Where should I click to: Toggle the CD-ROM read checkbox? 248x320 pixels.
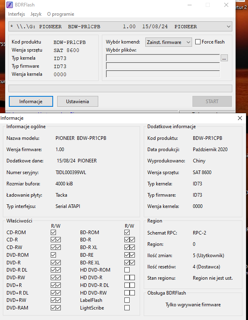tap(54, 232)
